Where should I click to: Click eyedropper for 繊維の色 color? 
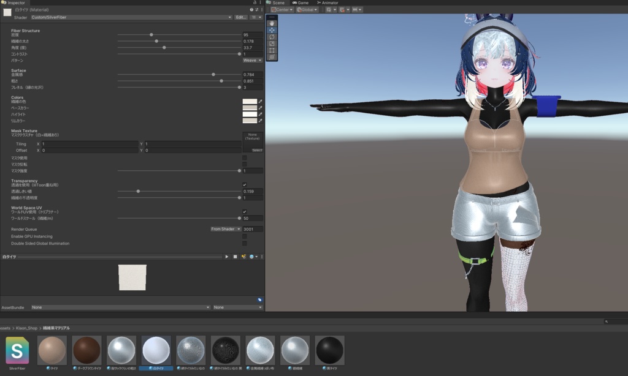tap(260, 102)
